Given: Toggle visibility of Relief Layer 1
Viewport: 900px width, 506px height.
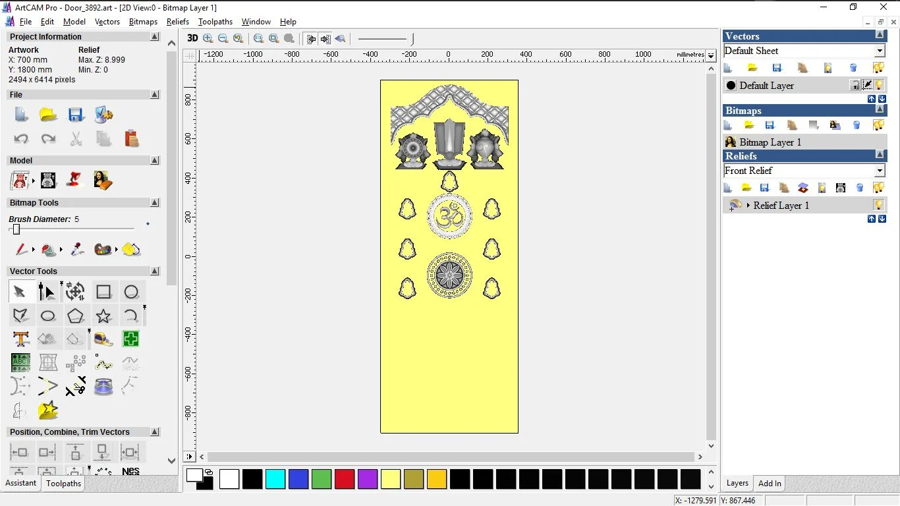Looking at the screenshot, I should [878, 206].
